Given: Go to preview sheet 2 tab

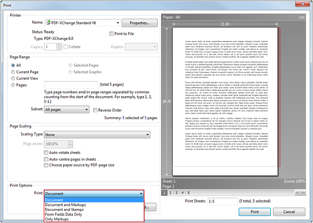Looking at the screenshot, I should tap(170, 193).
